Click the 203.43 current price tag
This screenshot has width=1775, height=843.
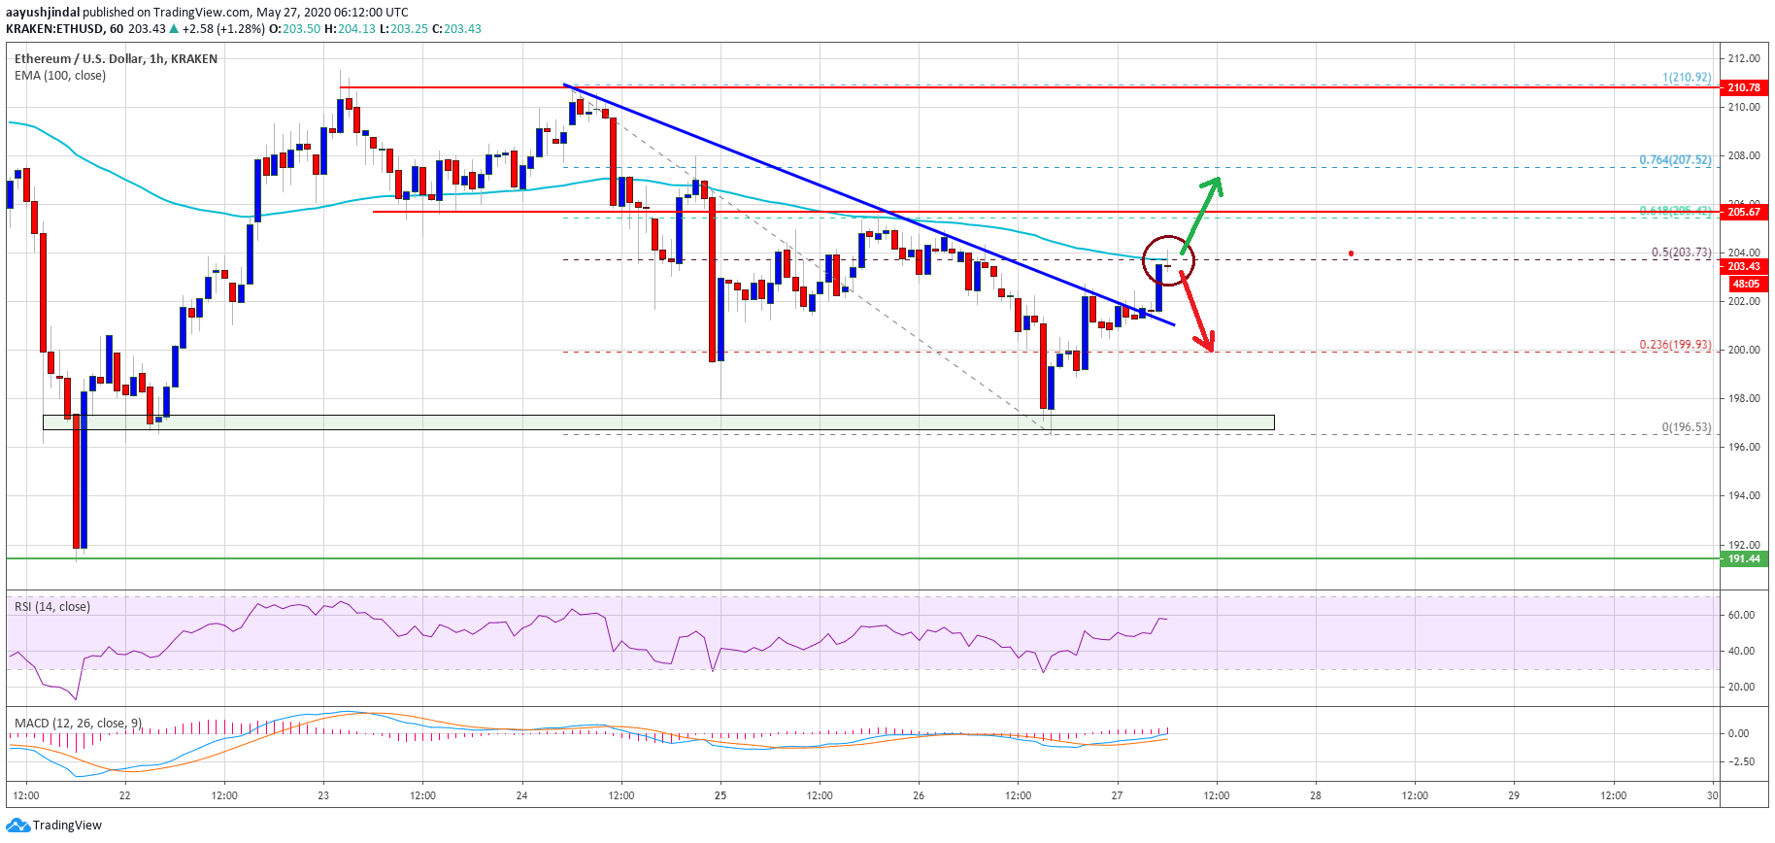[1744, 266]
